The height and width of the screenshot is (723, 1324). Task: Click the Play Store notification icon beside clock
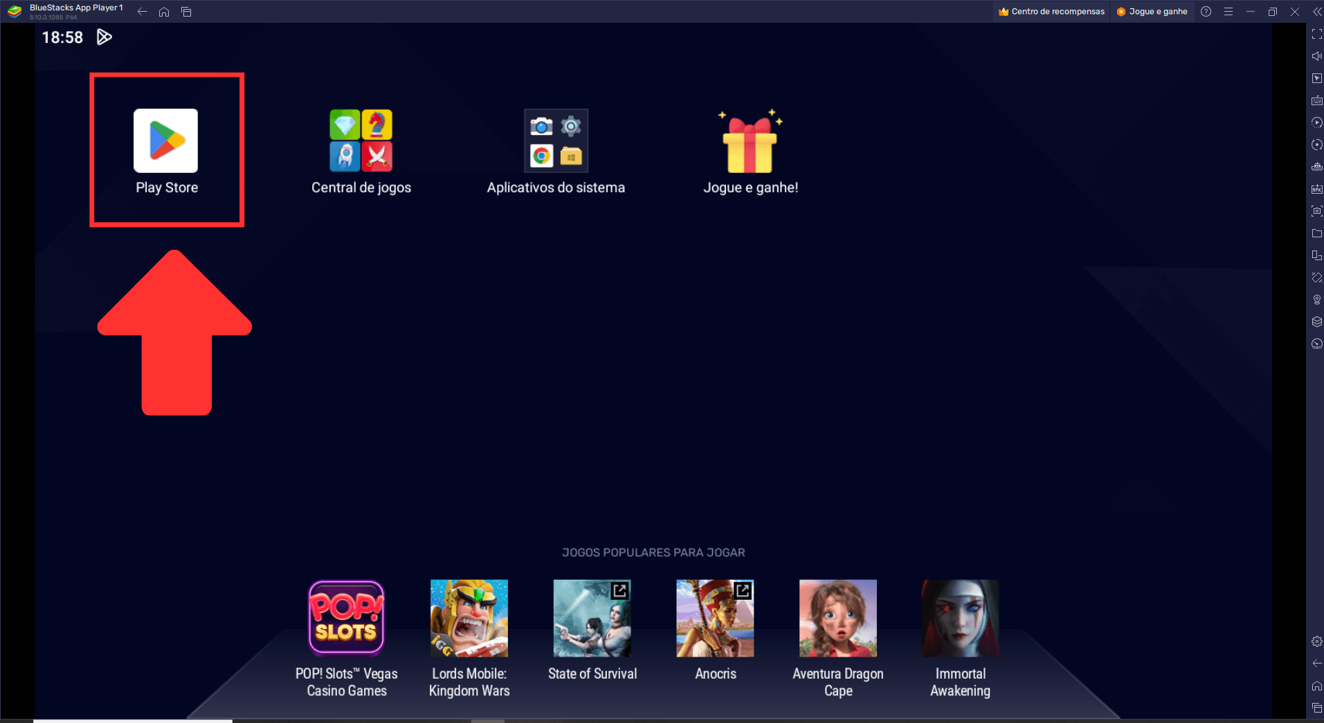(x=104, y=37)
